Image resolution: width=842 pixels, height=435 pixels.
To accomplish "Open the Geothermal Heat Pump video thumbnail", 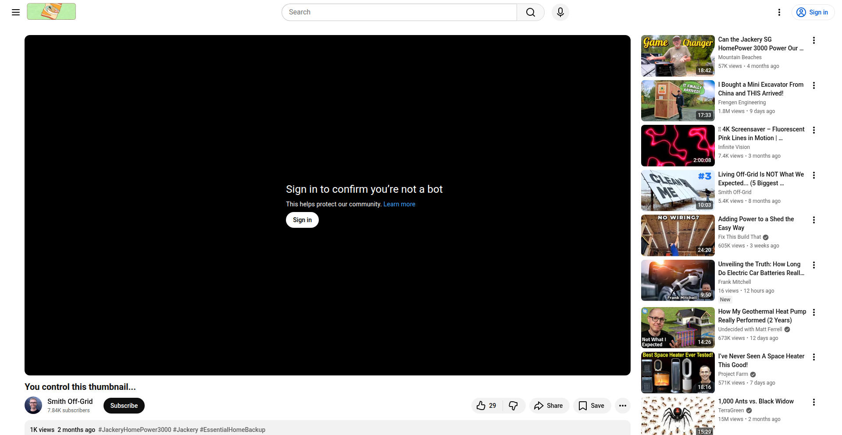I will [x=678, y=328].
